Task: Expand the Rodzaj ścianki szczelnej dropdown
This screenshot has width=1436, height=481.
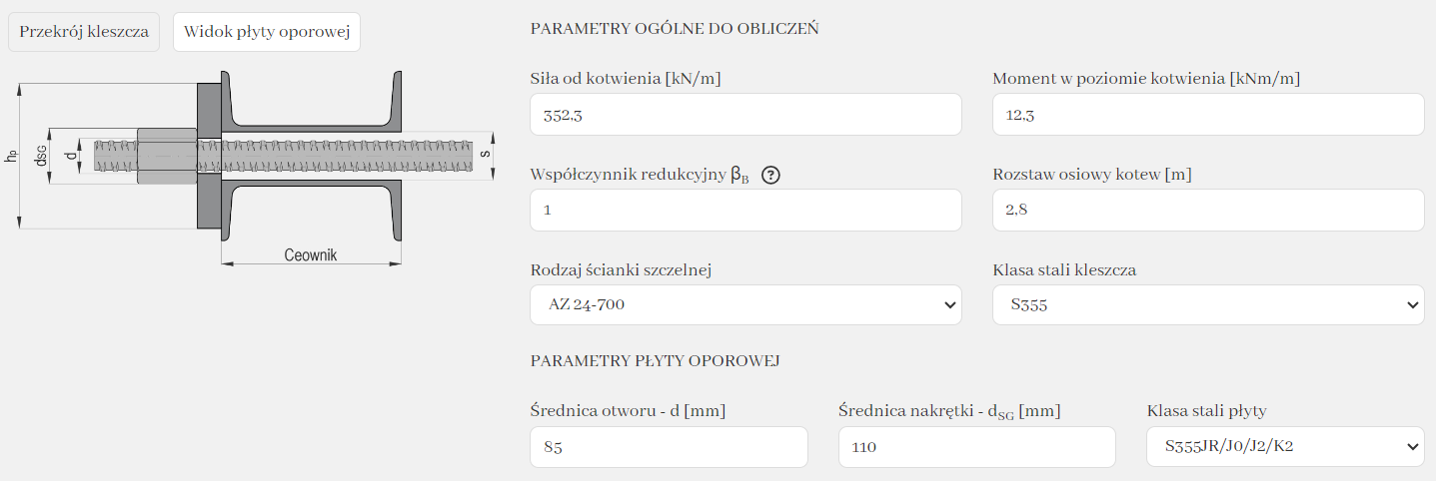Action: (x=745, y=304)
